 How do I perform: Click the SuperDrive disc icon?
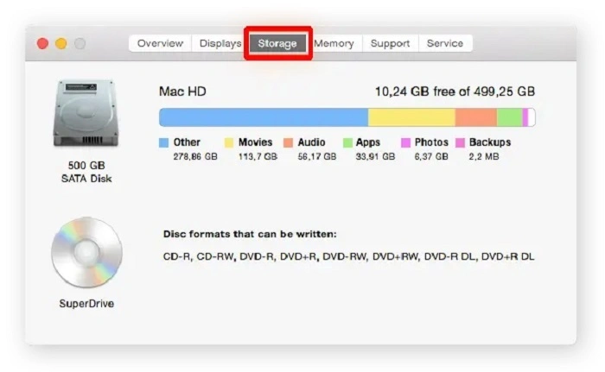pyautogui.click(x=86, y=253)
